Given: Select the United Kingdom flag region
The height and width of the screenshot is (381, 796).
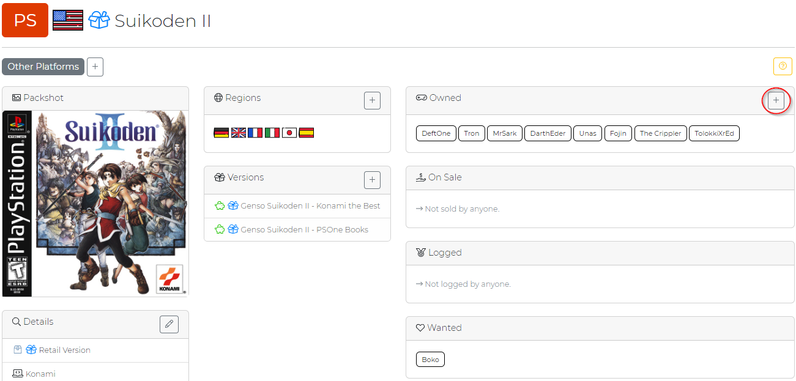Looking at the screenshot, I should [239, 133].
